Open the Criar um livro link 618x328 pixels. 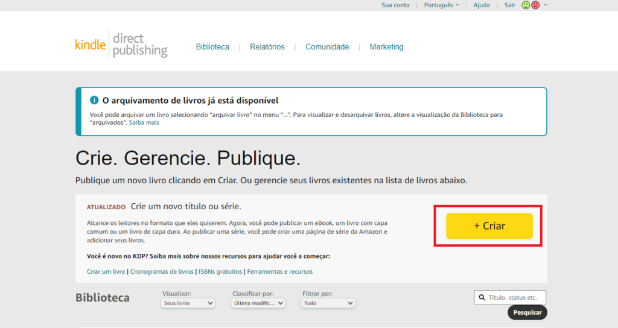pos(106,272)
